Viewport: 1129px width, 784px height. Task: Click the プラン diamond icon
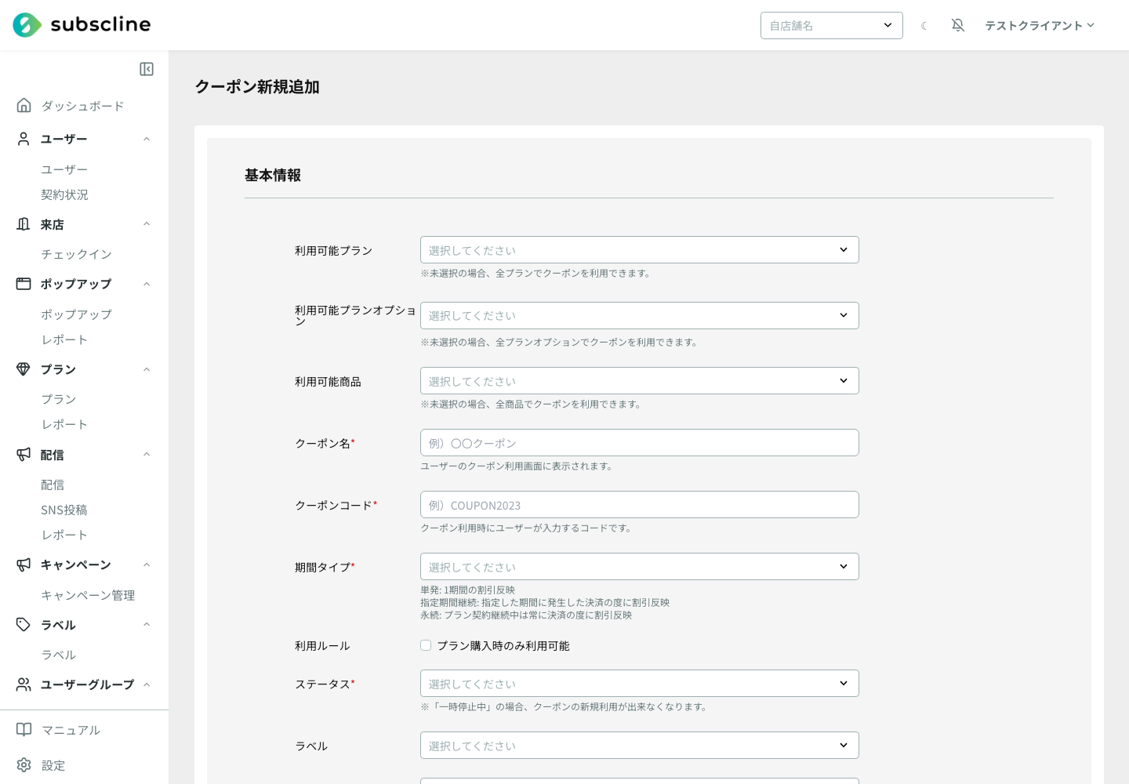pos(24,369)
